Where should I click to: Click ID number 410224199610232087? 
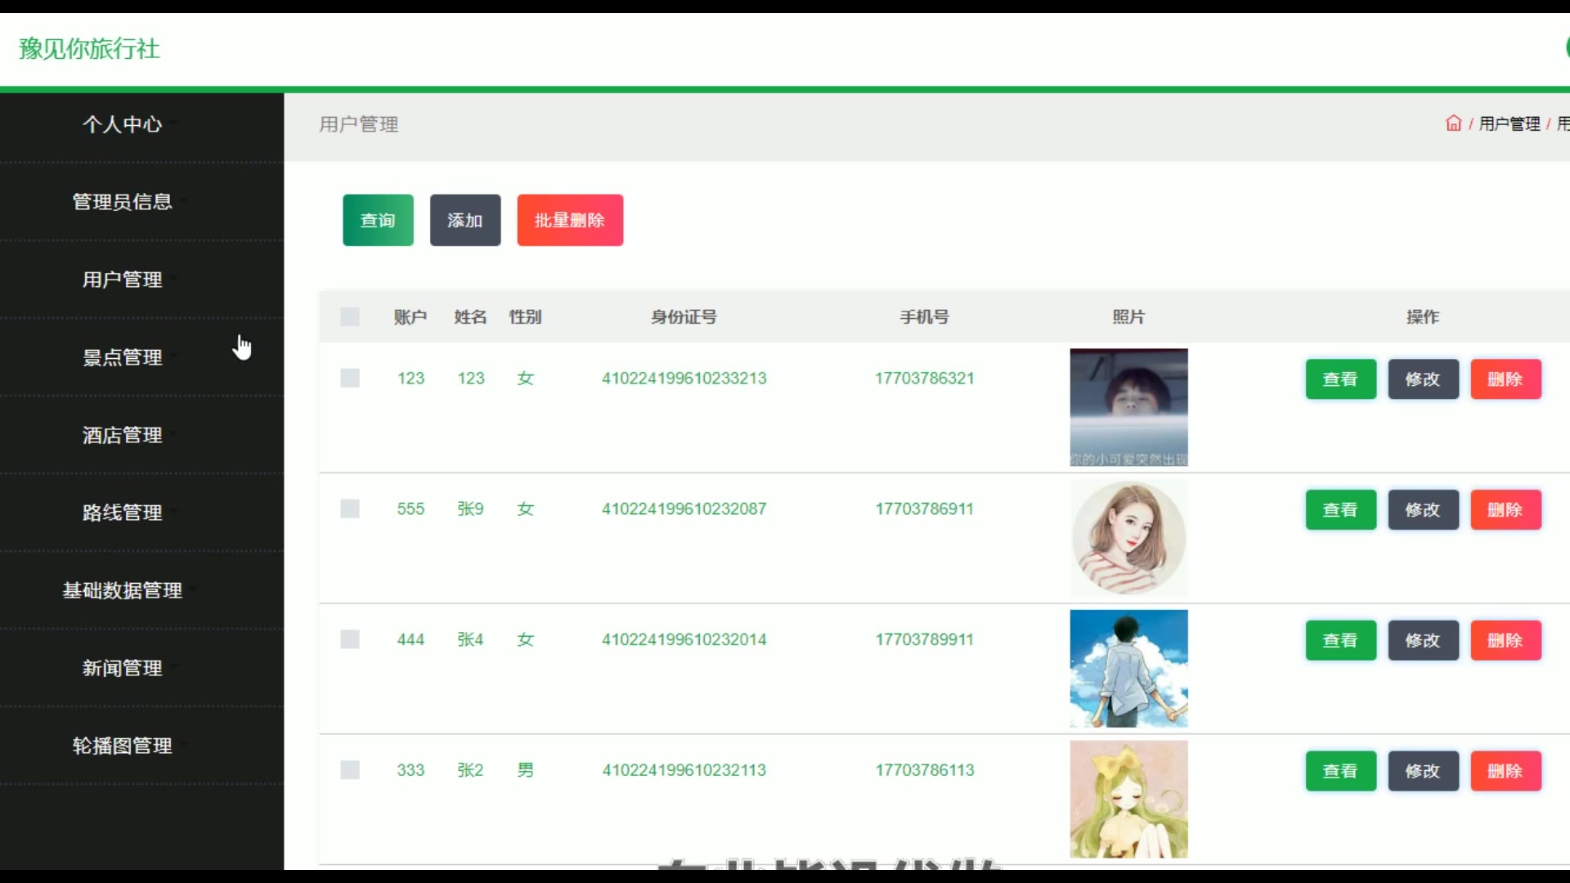[x=684, y=509]
